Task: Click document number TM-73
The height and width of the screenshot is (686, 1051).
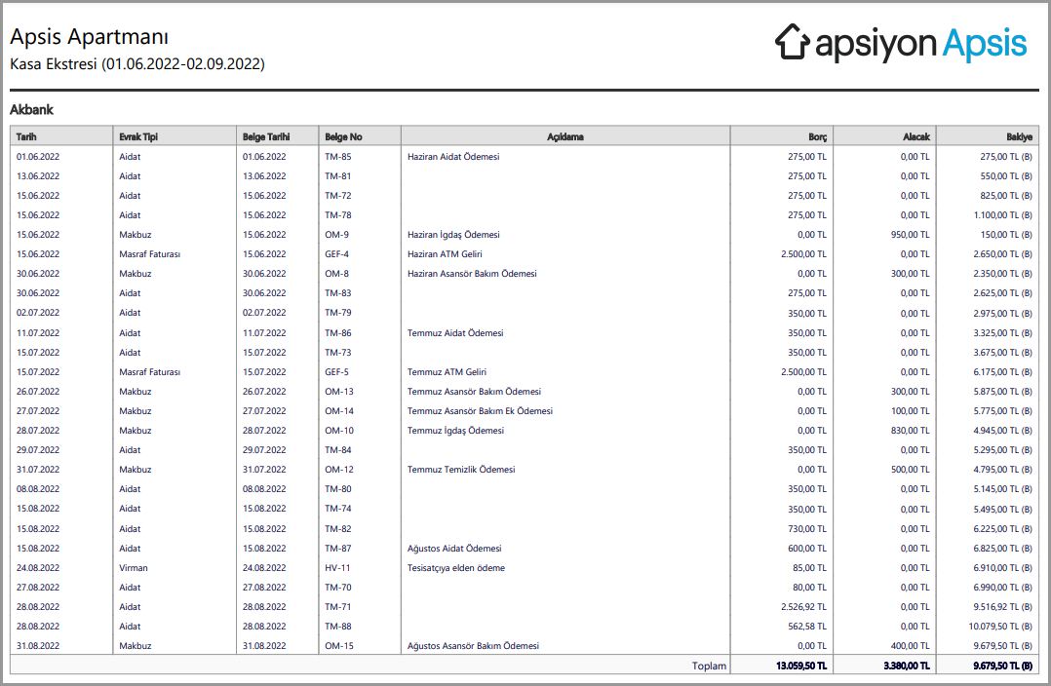Action: coord(337,353)
